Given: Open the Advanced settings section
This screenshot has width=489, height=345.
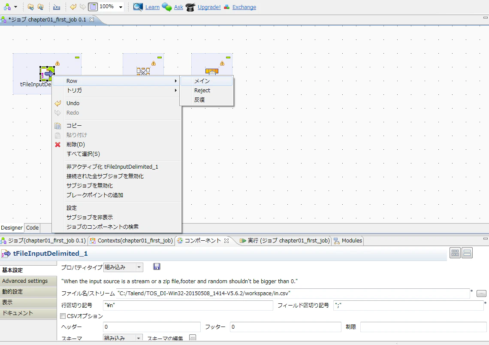Looking at the screenshot, I should [28, 281].
